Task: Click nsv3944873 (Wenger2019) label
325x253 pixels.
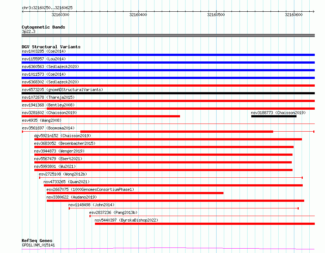Action: (59, 151)
